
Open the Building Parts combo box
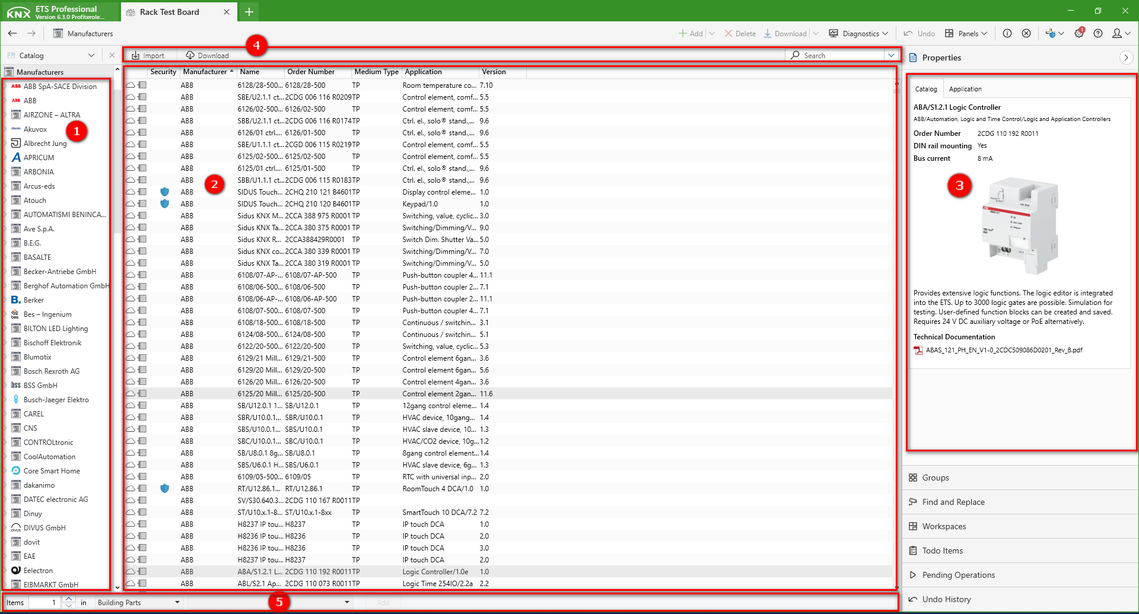(x=139, y=603)
